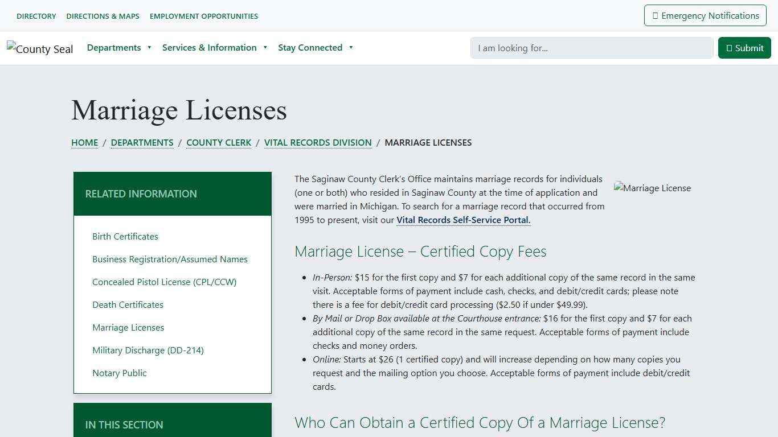Screen dimensions: 778x437
Task: Open Business Registration/Assumed Names
Action: [170, 259]
